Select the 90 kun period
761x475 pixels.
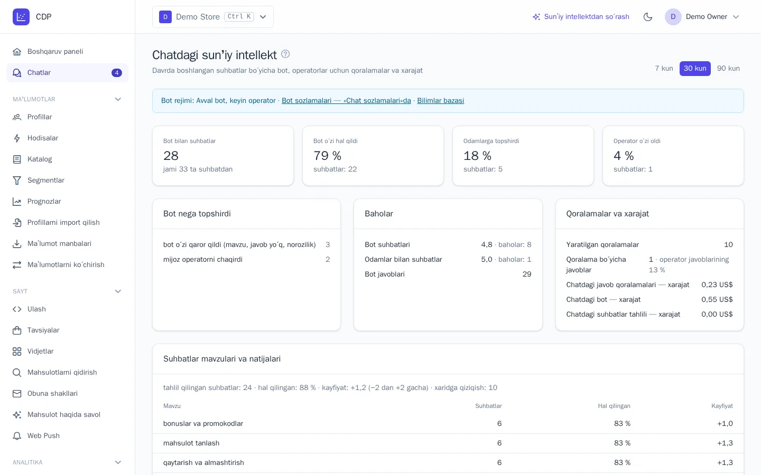(728, 69)
